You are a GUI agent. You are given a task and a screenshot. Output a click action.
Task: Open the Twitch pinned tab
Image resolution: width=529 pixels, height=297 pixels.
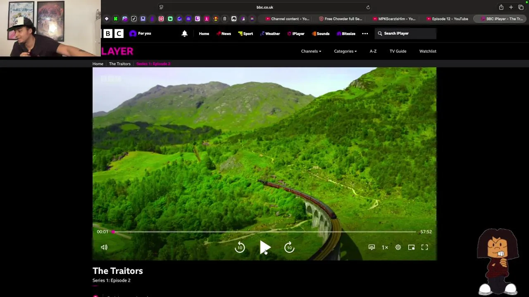coord(198,19)
